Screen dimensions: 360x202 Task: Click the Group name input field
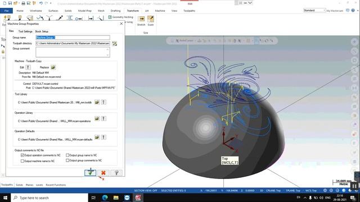[73, 38]
